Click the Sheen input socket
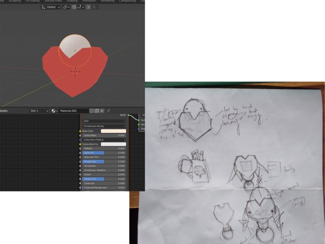325x244 pixels. pos(80,175)
